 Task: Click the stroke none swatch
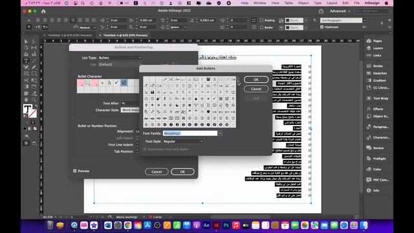point(32,114)
